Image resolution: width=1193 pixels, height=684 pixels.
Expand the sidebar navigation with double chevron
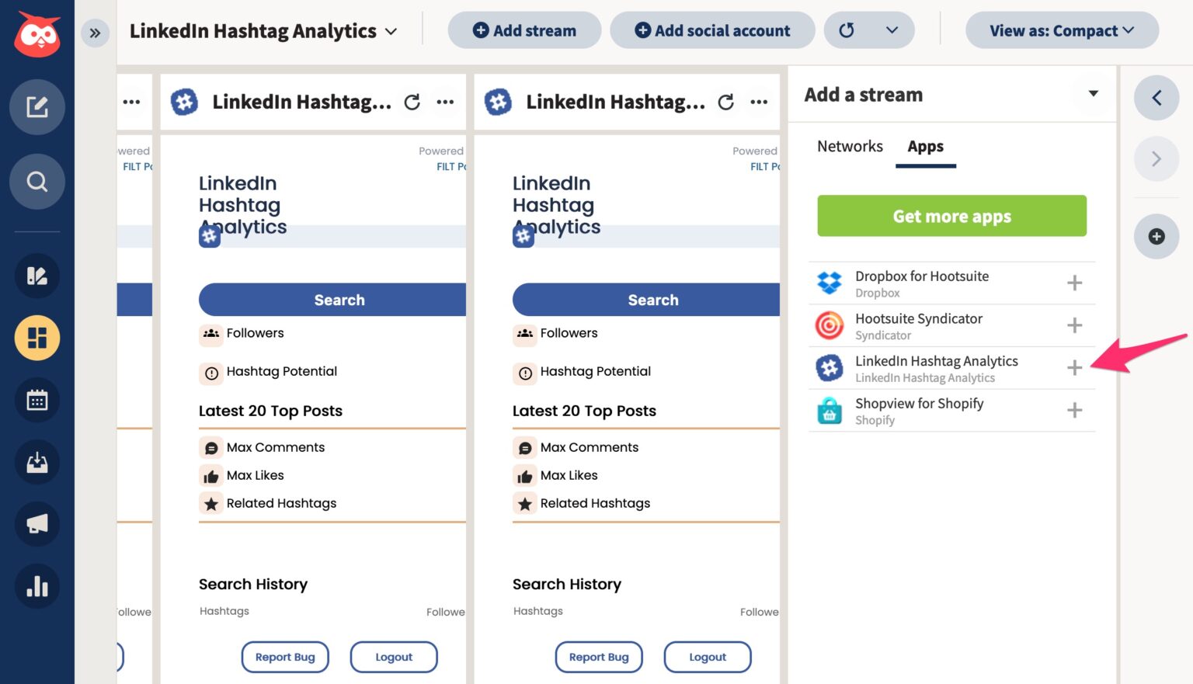coord(95,33)
